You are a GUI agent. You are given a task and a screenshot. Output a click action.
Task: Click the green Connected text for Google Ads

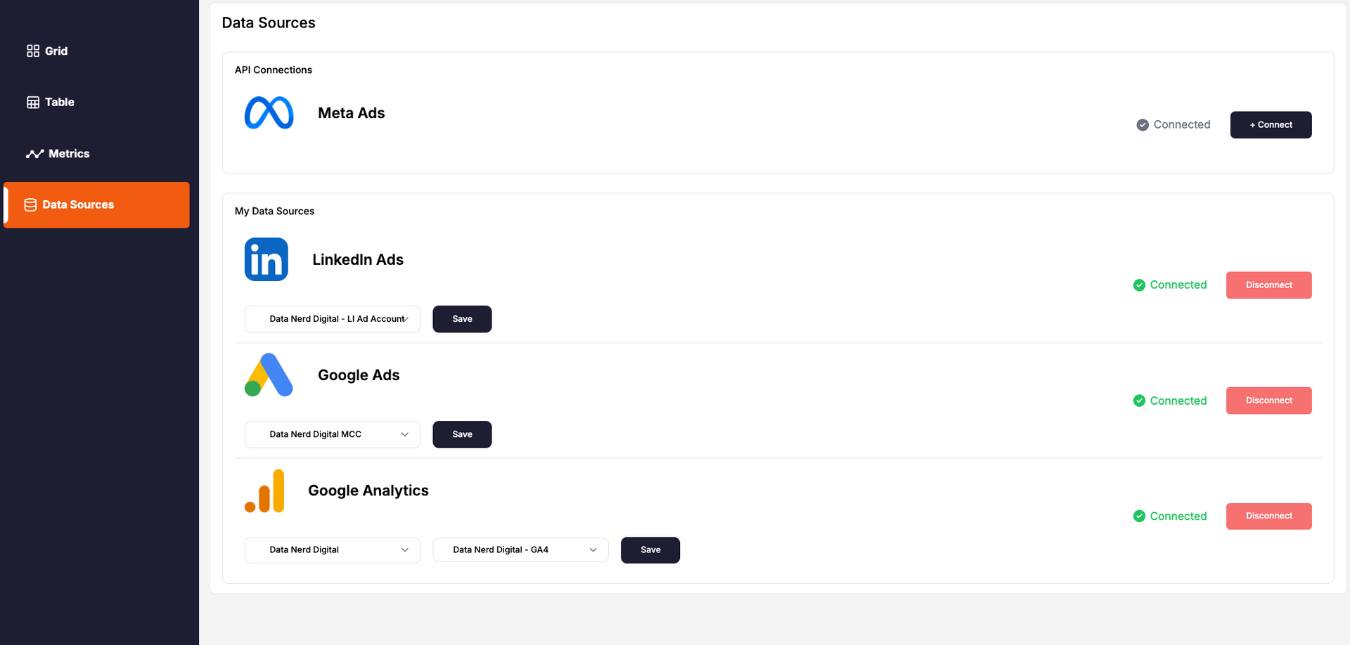point(1178,400)
